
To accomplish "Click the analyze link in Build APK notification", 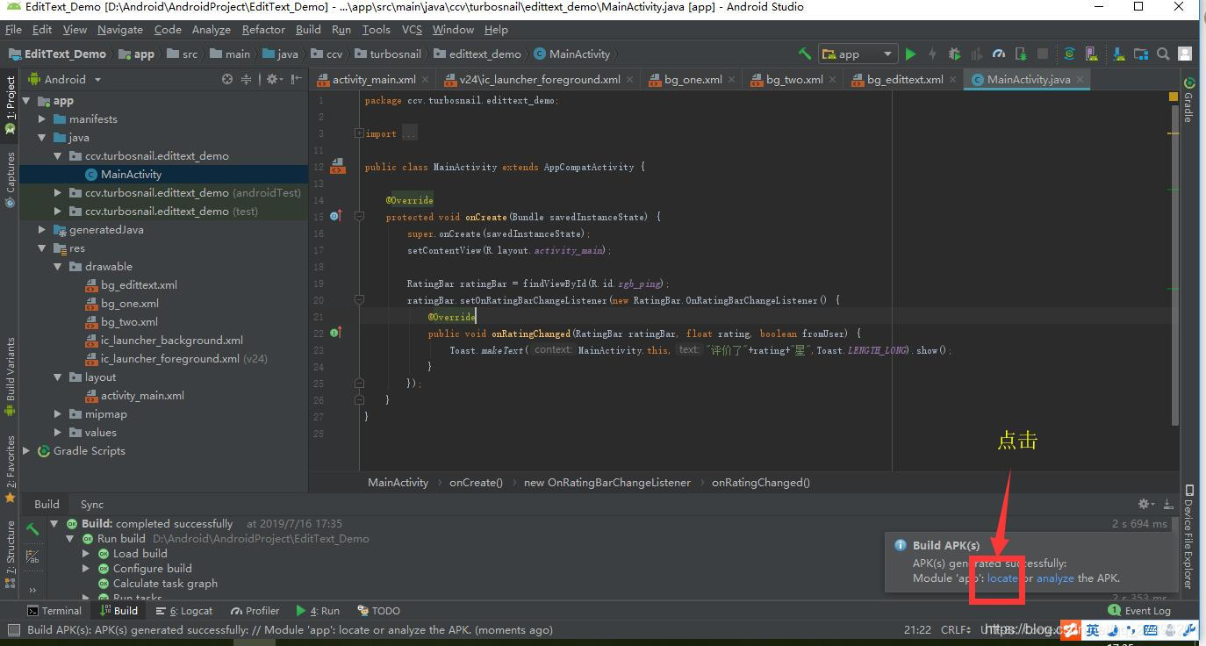I will tap(1055, 578).
